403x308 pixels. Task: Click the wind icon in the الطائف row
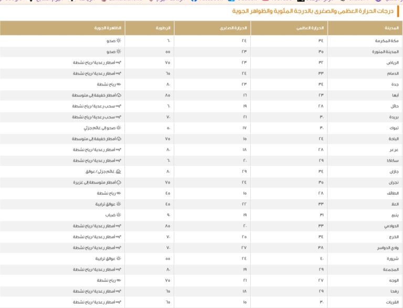coord(119,193)
